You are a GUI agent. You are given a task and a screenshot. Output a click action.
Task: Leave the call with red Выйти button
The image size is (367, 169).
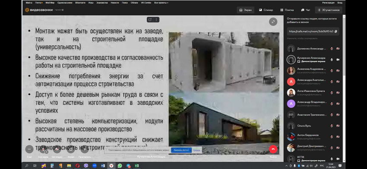pyautogui.click(x=273, y=149)
